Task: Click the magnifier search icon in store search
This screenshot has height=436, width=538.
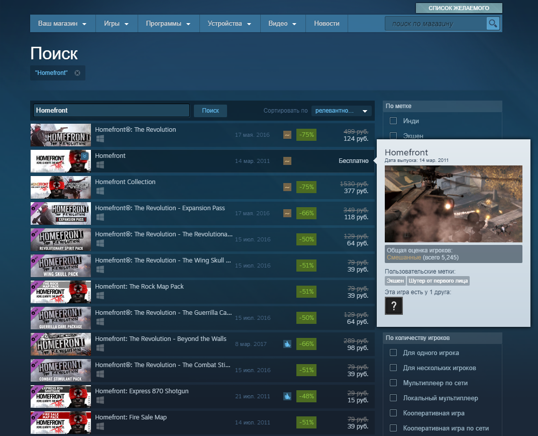Action: point(493,23)
